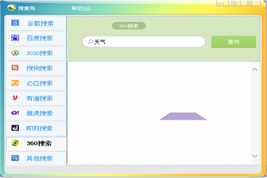
Task: Click the Youdao icon beside 有道搜索
Action: [x=15, y=98]
